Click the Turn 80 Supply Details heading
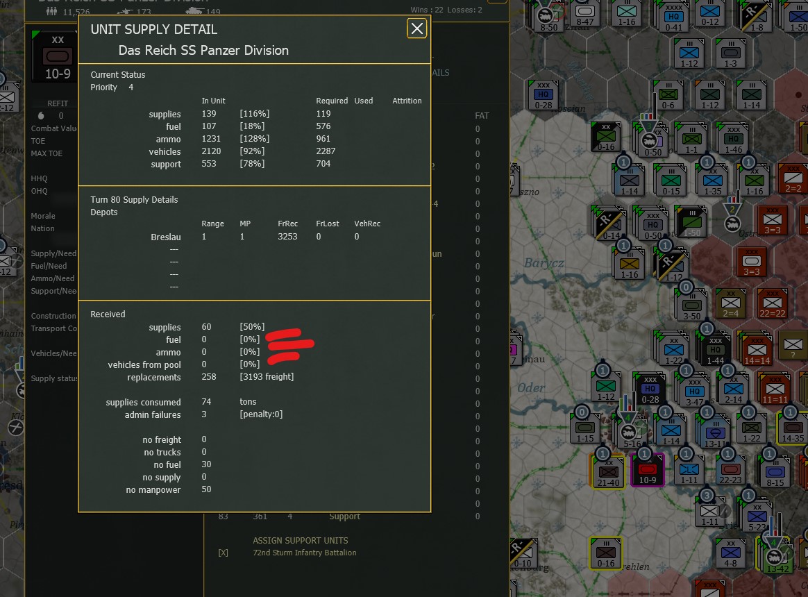Screen dimensions: 808x597 tap(134, 199)
